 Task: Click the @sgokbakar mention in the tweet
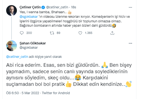(x=29, y=17)
